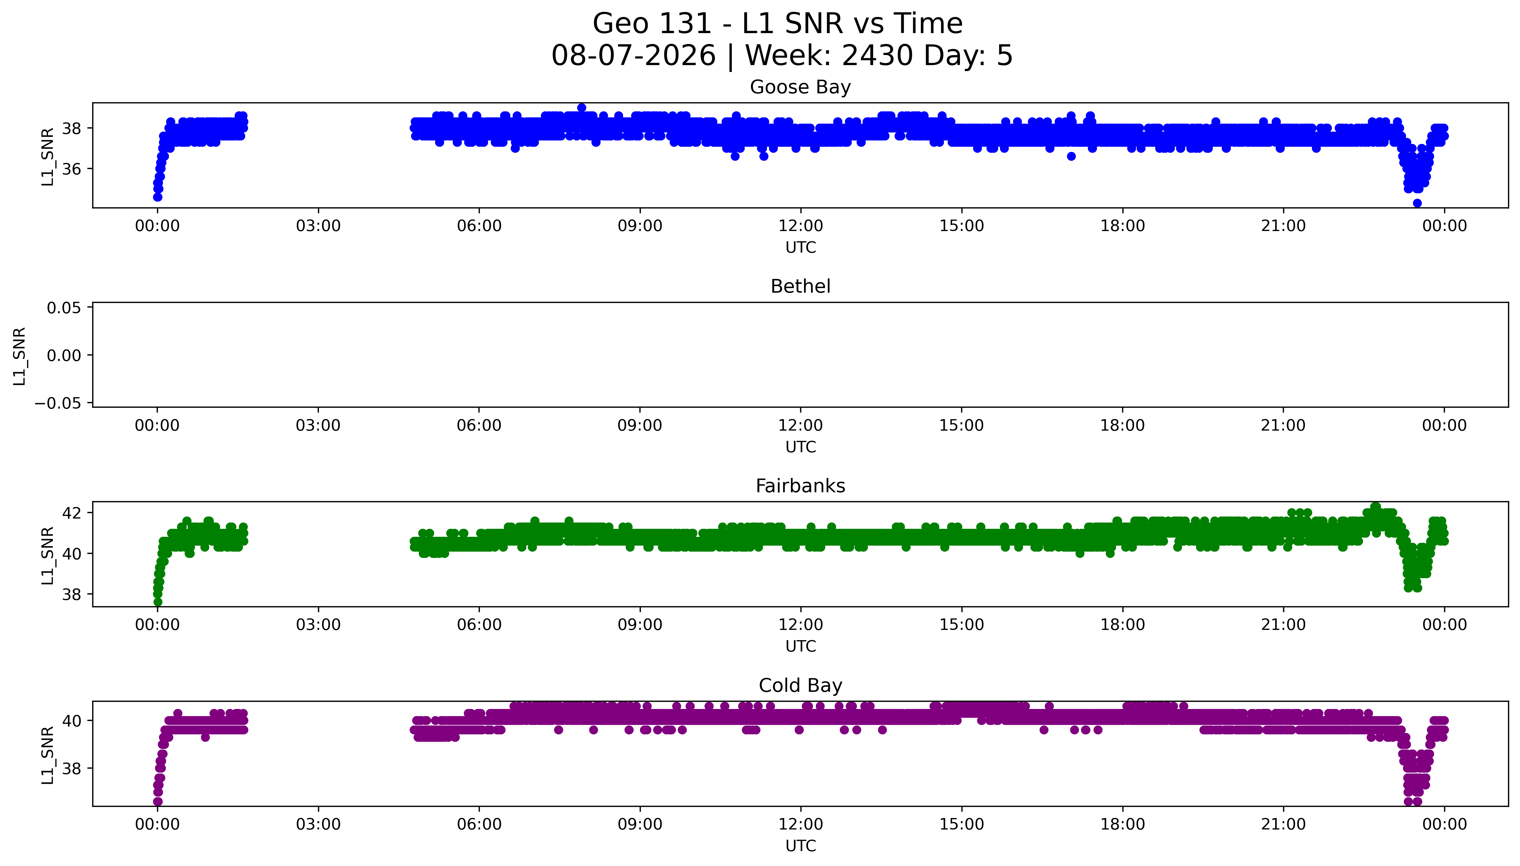Click the Fairbanks subplot title
This screenshot has height=866, width=1520.
800,486
